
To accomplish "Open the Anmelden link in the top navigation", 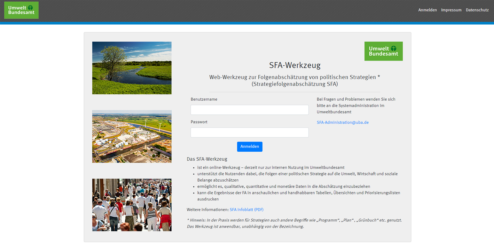I will 427,10.
